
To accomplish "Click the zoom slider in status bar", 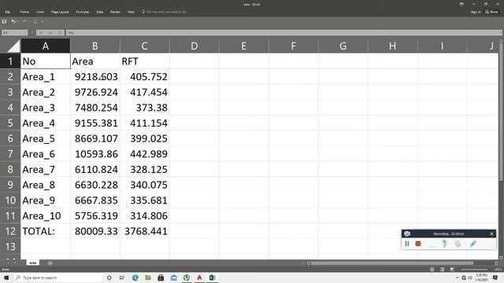I will point(475,269).
